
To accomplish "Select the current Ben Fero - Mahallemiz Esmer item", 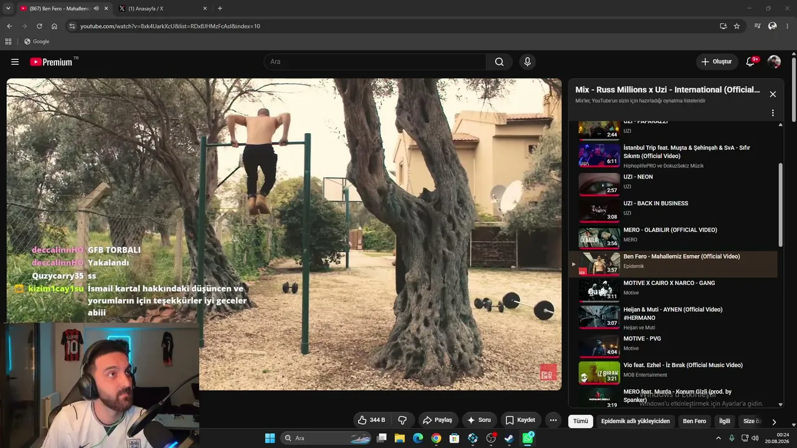I will tap(673, 264).
